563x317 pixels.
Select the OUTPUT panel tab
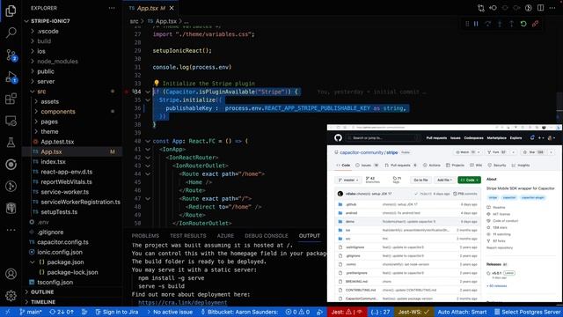coord(309,236)
